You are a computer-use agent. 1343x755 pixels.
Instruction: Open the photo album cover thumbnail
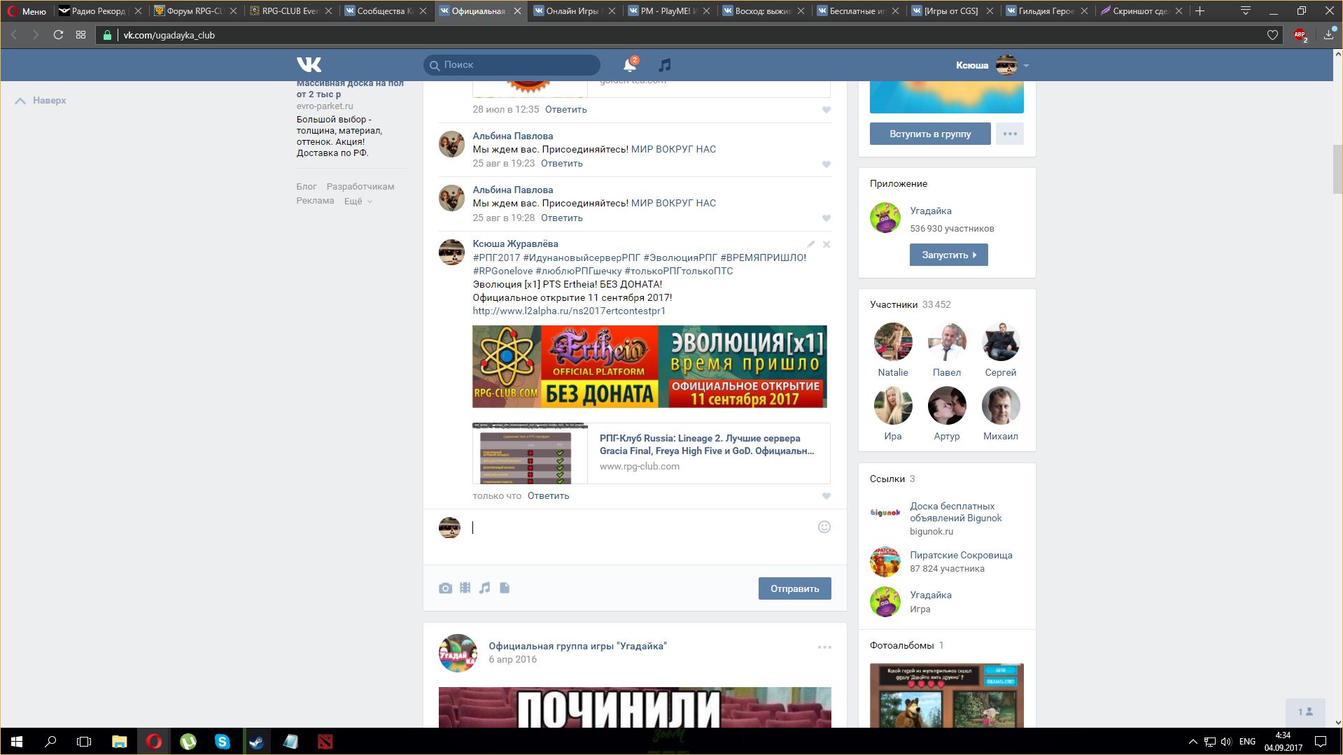click(x=946, y=695)
